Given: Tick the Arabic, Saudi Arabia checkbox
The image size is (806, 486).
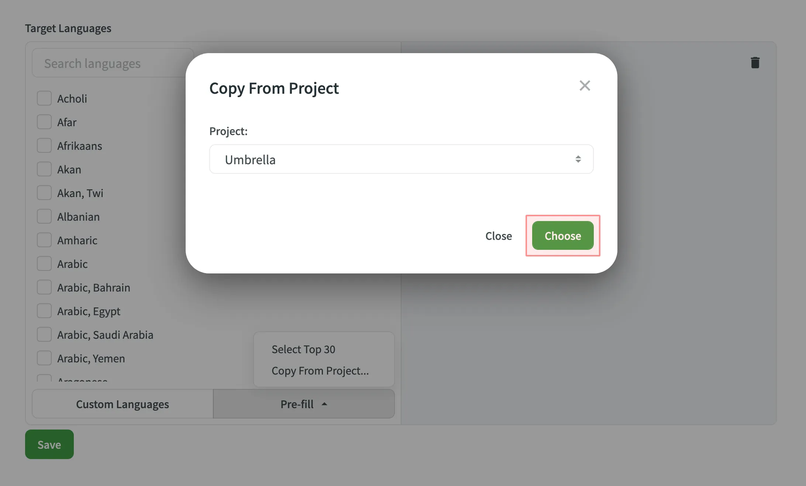Looking at the screenshot, I should pyautogui.click(x=44, y=334).
